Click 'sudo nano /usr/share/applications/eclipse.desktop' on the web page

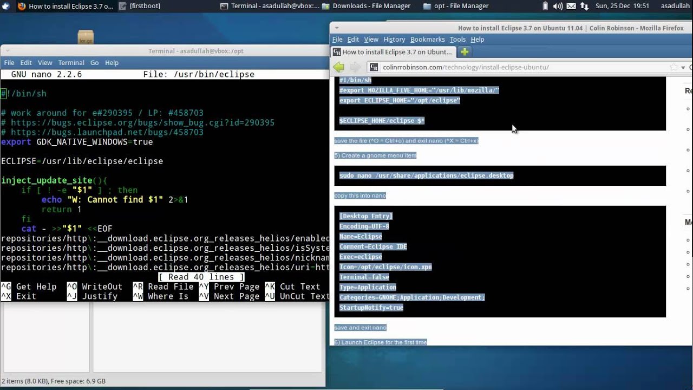[427, 175]
